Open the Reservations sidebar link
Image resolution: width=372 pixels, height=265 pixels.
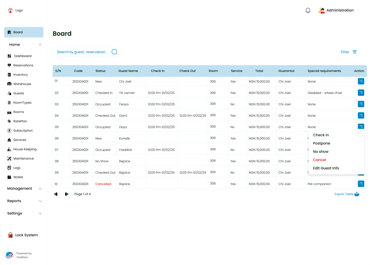tap(23, 65)
